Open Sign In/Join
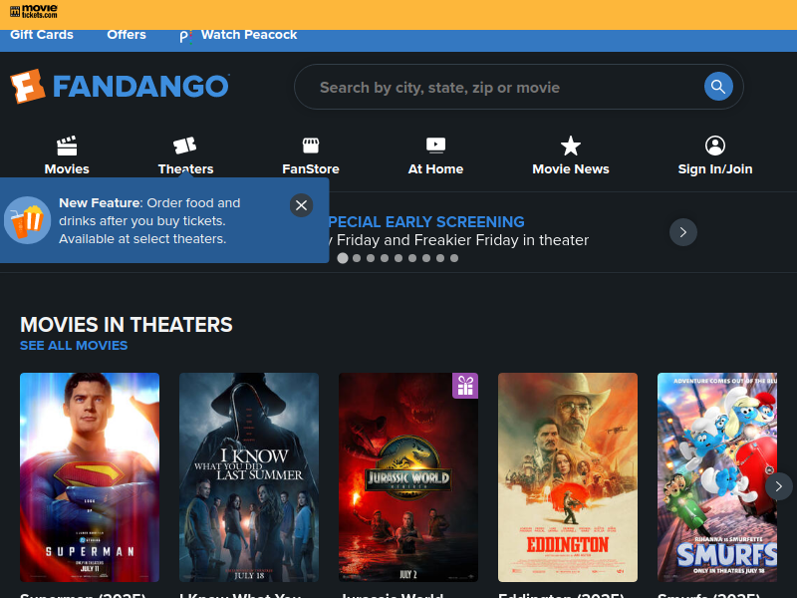This screenshot has width=797, height=598. [715, 155]
